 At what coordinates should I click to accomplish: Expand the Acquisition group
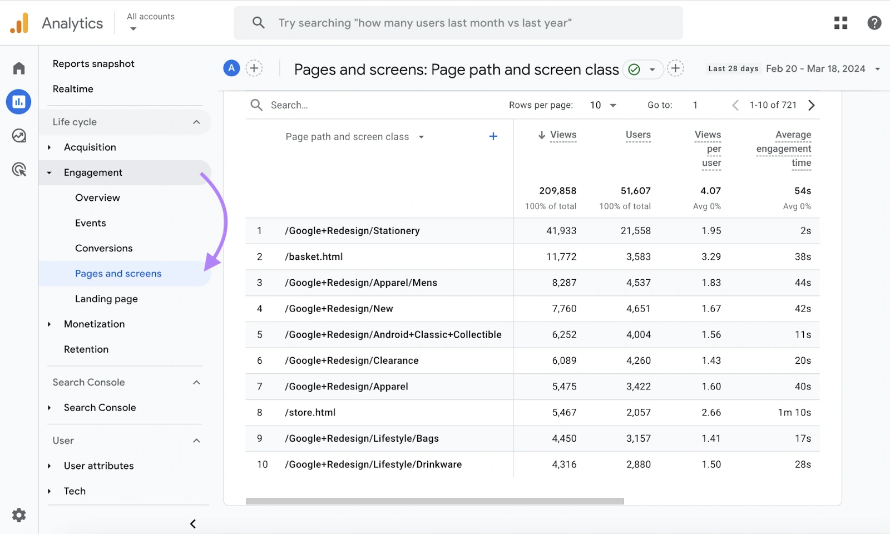click(50, 147)
